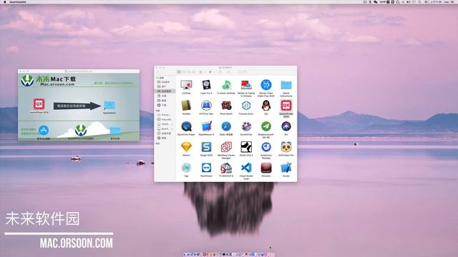458x257 pixels.
Task: Select QuarkXPress 2019 in the Applications list
Action: [x=286, y=106]
